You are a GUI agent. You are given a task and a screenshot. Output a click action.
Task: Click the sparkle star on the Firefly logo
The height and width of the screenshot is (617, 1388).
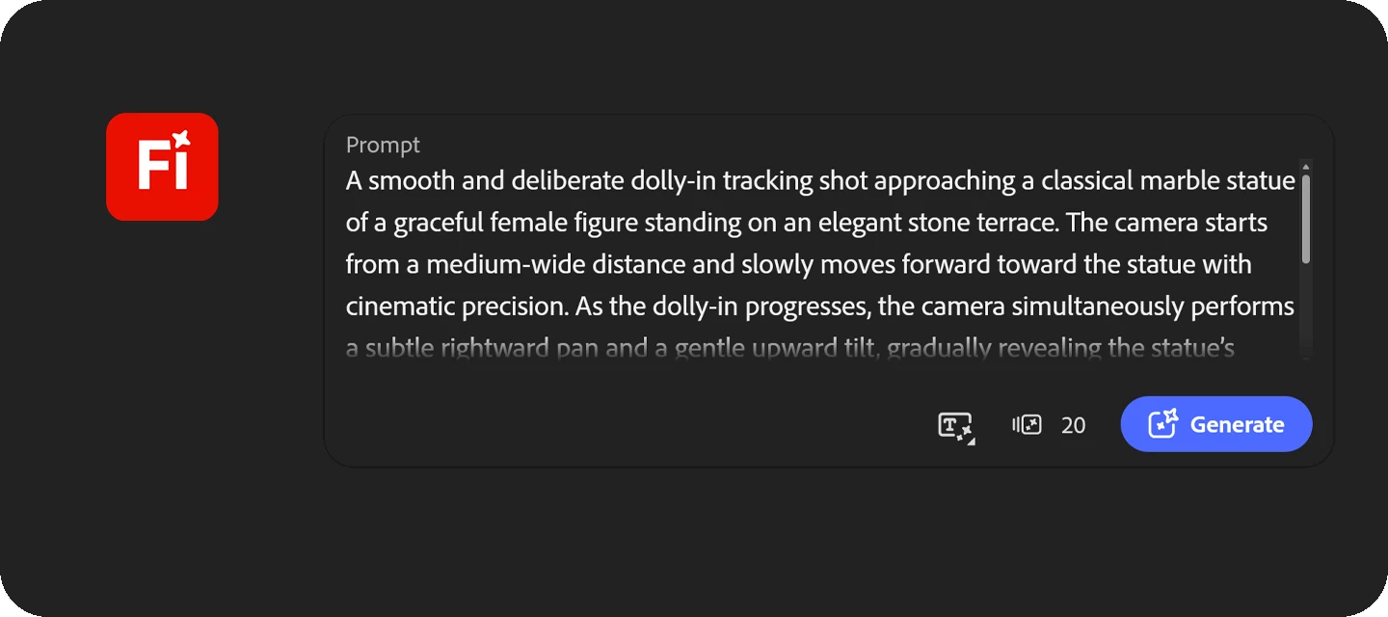179,140
